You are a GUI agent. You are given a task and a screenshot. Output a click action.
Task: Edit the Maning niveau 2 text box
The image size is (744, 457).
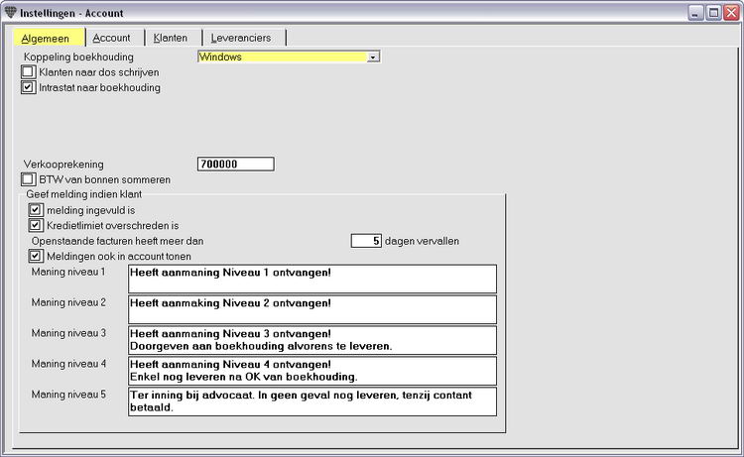coord(312,309)
